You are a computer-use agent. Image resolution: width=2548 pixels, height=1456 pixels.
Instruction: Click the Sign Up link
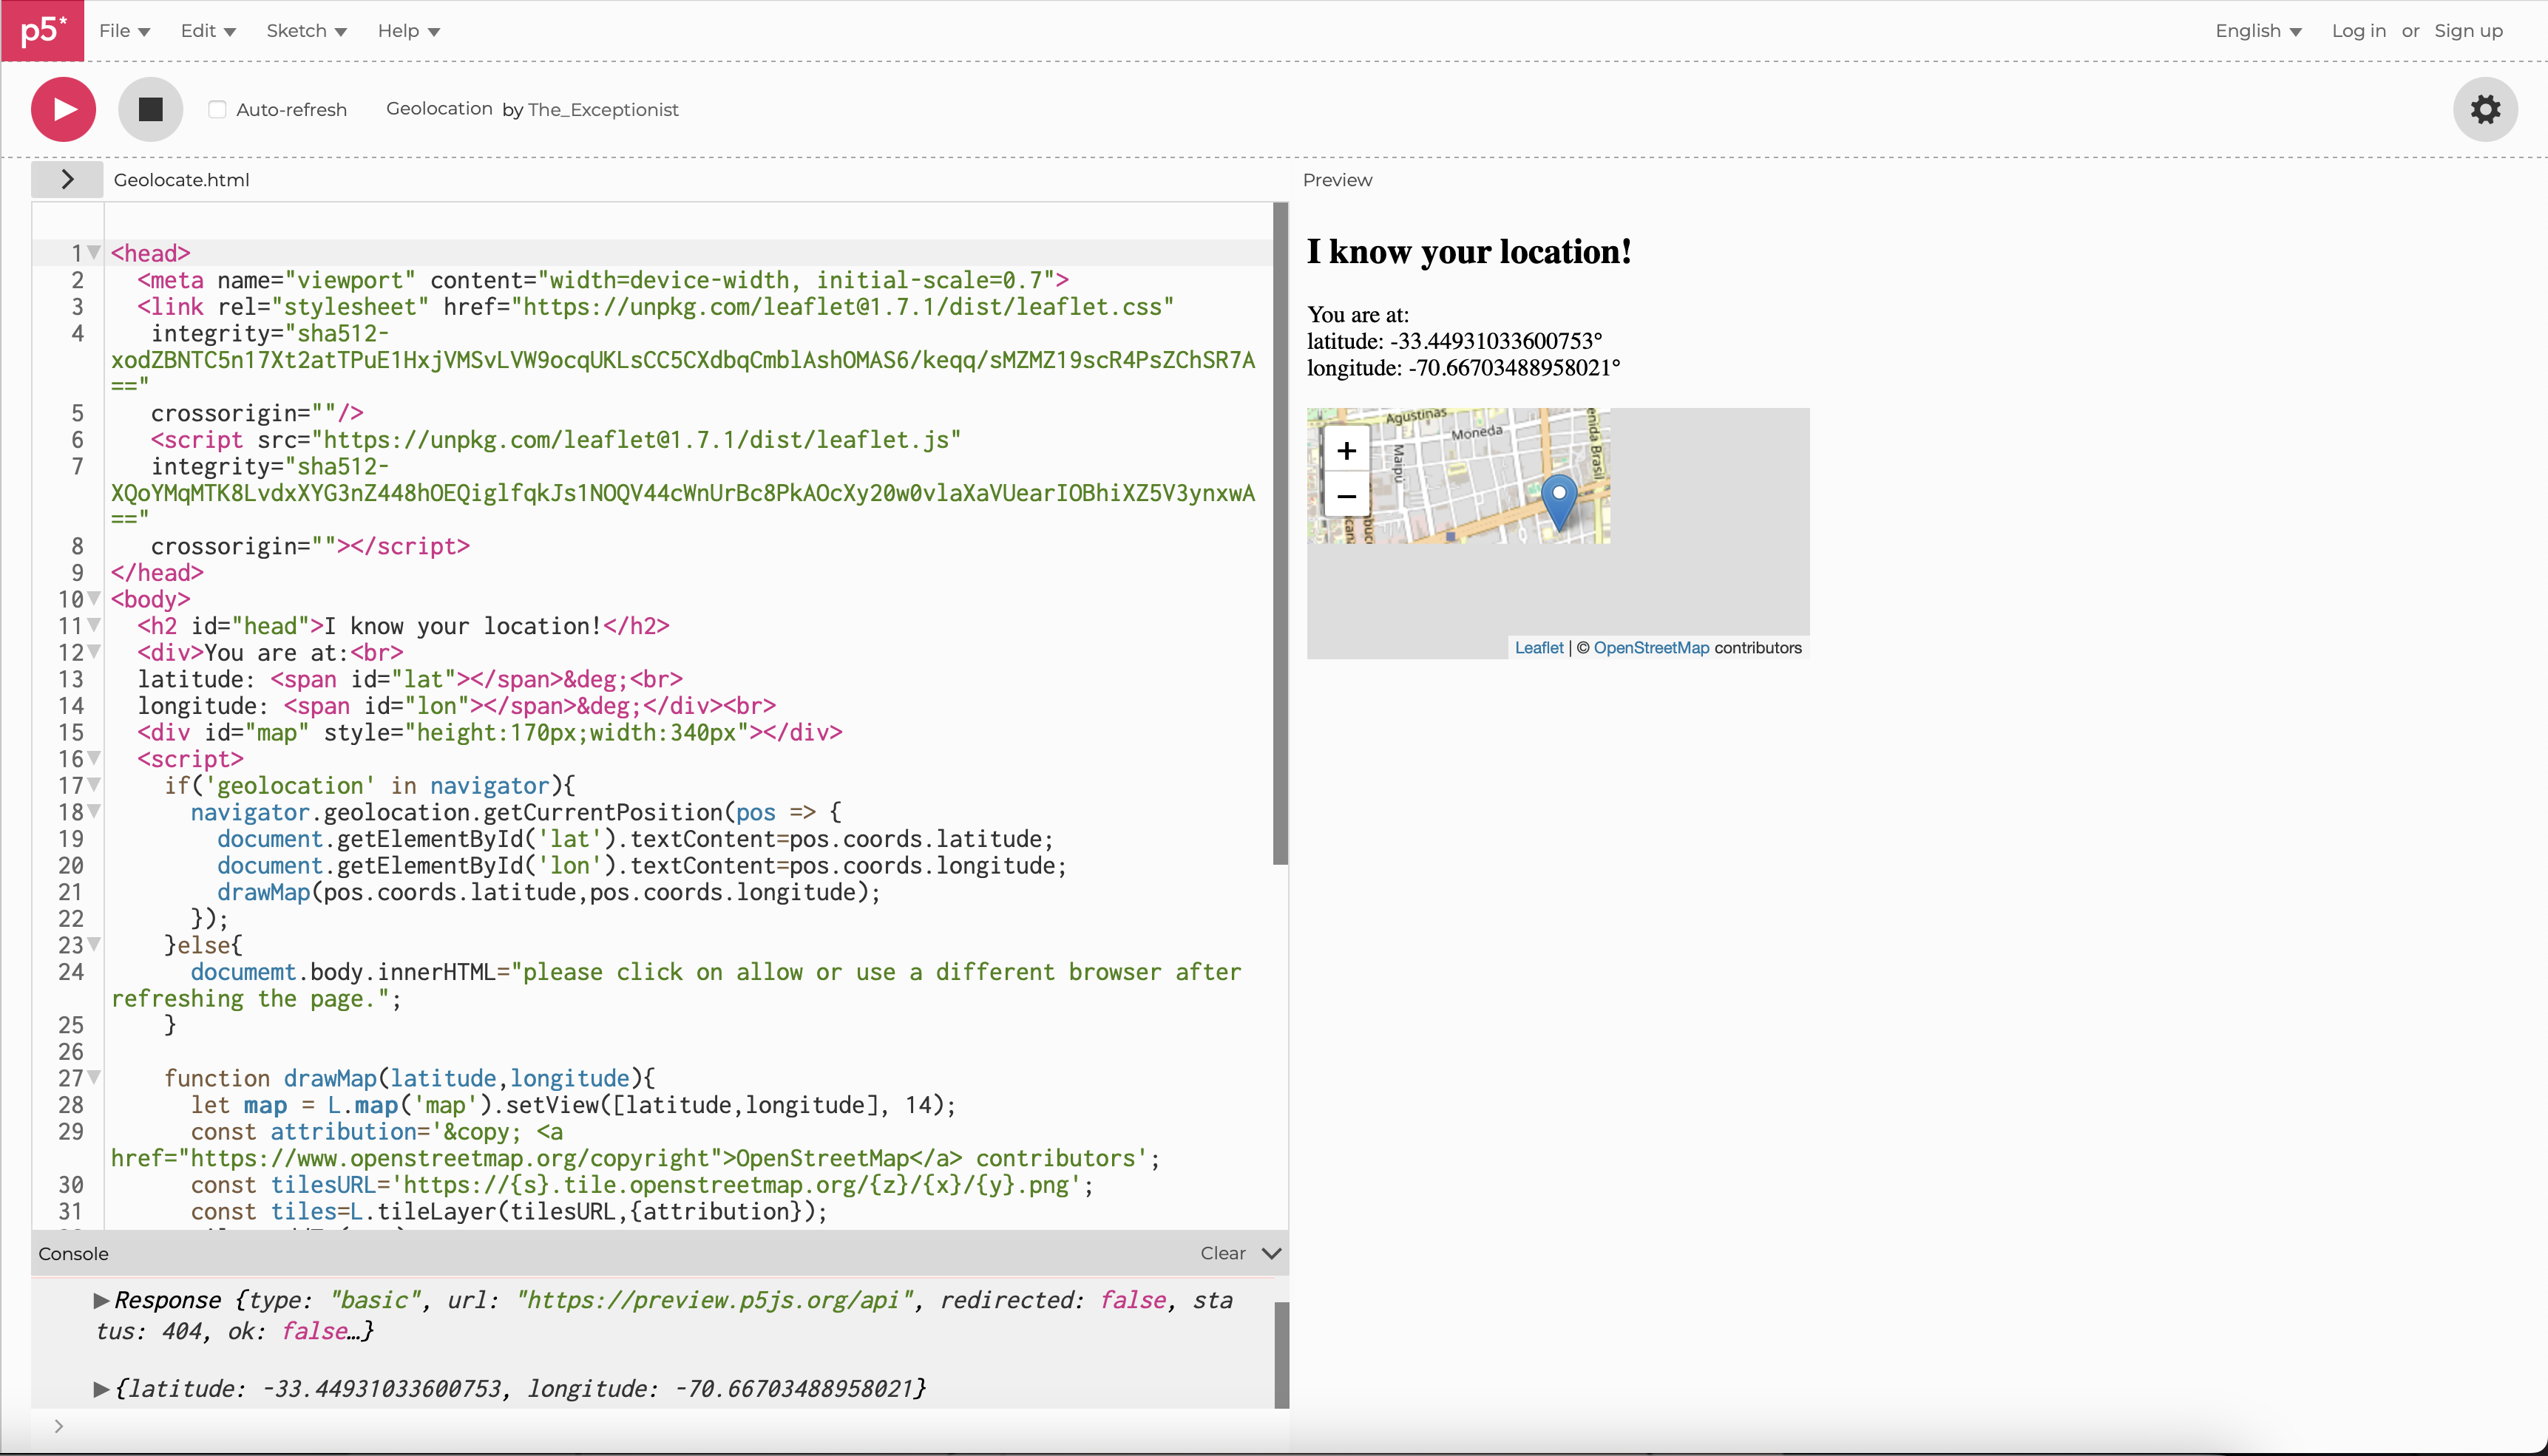click(x=2469, y=30)
